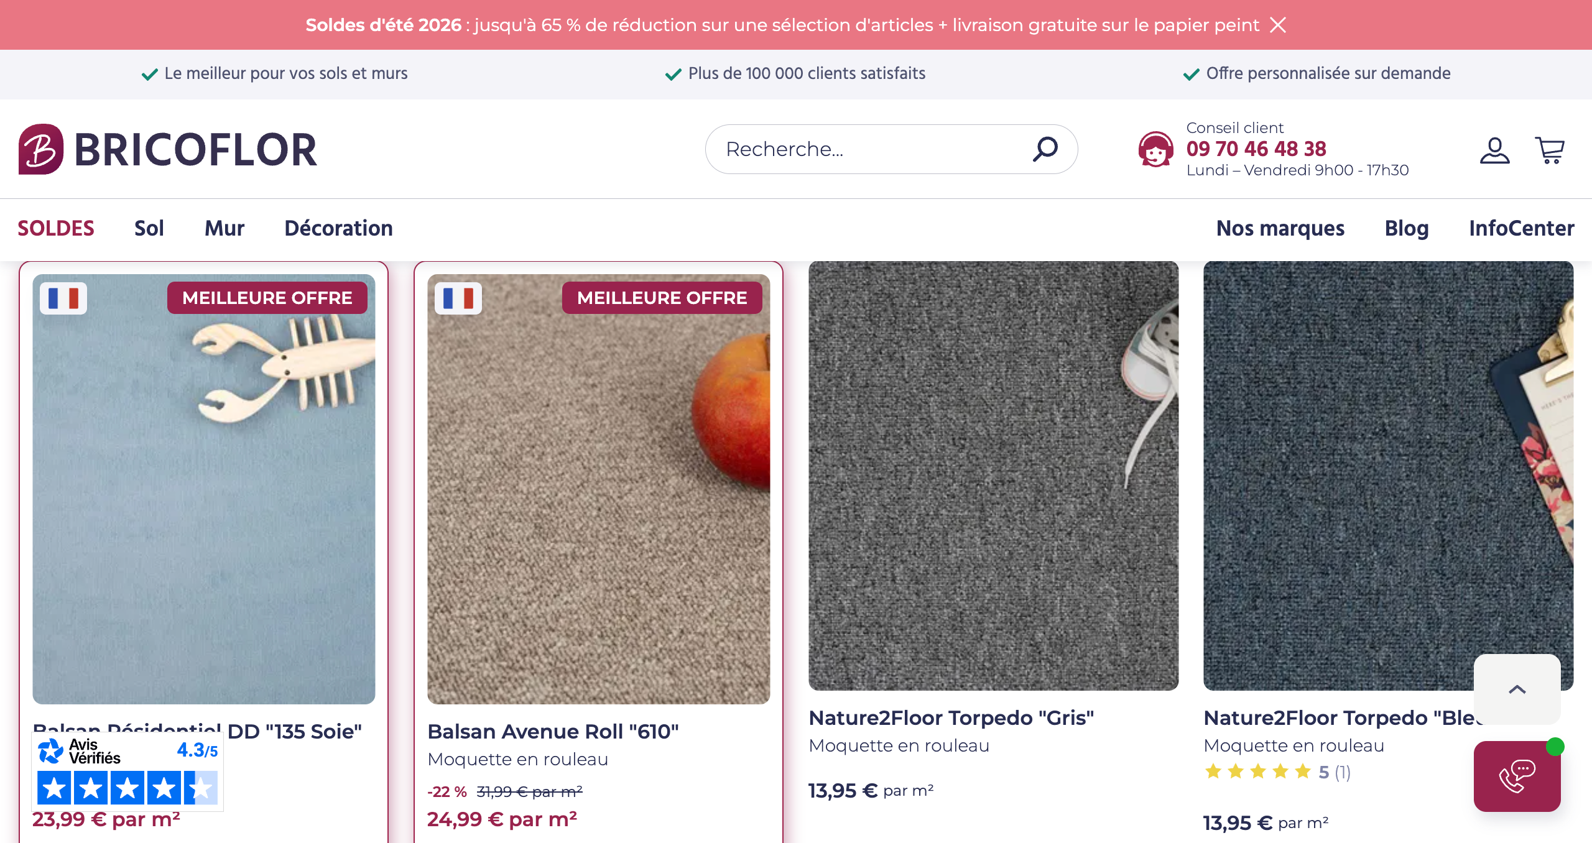Go to Nos marques
The height and width of the screenshot is (843, 1592).
(x=1280, y=228)
